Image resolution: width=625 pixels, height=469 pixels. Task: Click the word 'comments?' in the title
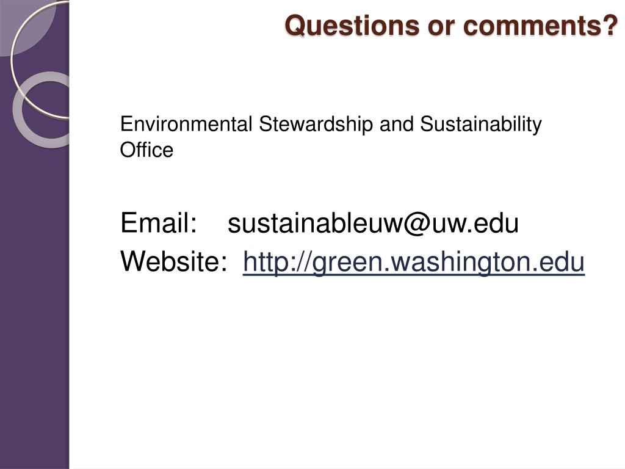[541, 25]
